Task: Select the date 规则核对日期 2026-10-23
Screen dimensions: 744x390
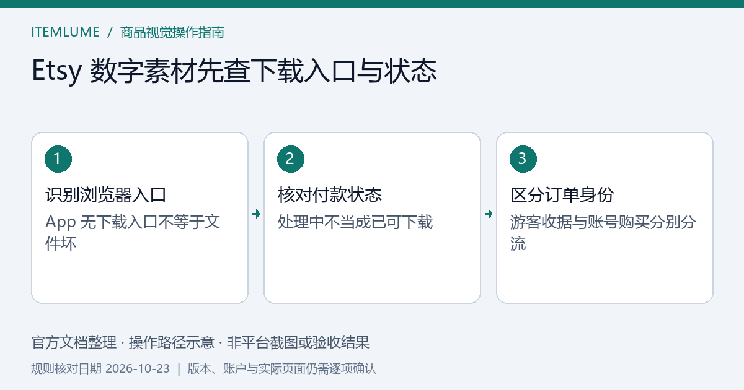Action: tap(100, 369)
